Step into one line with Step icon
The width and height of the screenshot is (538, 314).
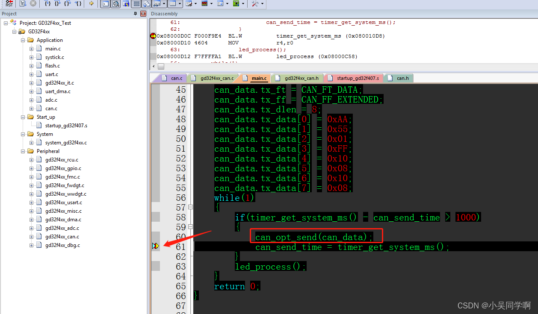click(x=48, y=4)
